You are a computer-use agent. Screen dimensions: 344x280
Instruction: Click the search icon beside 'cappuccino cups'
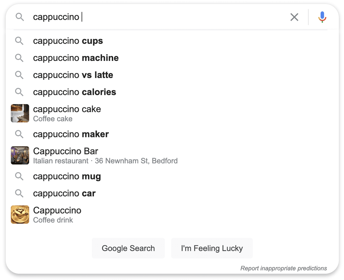tap(19, 41)
